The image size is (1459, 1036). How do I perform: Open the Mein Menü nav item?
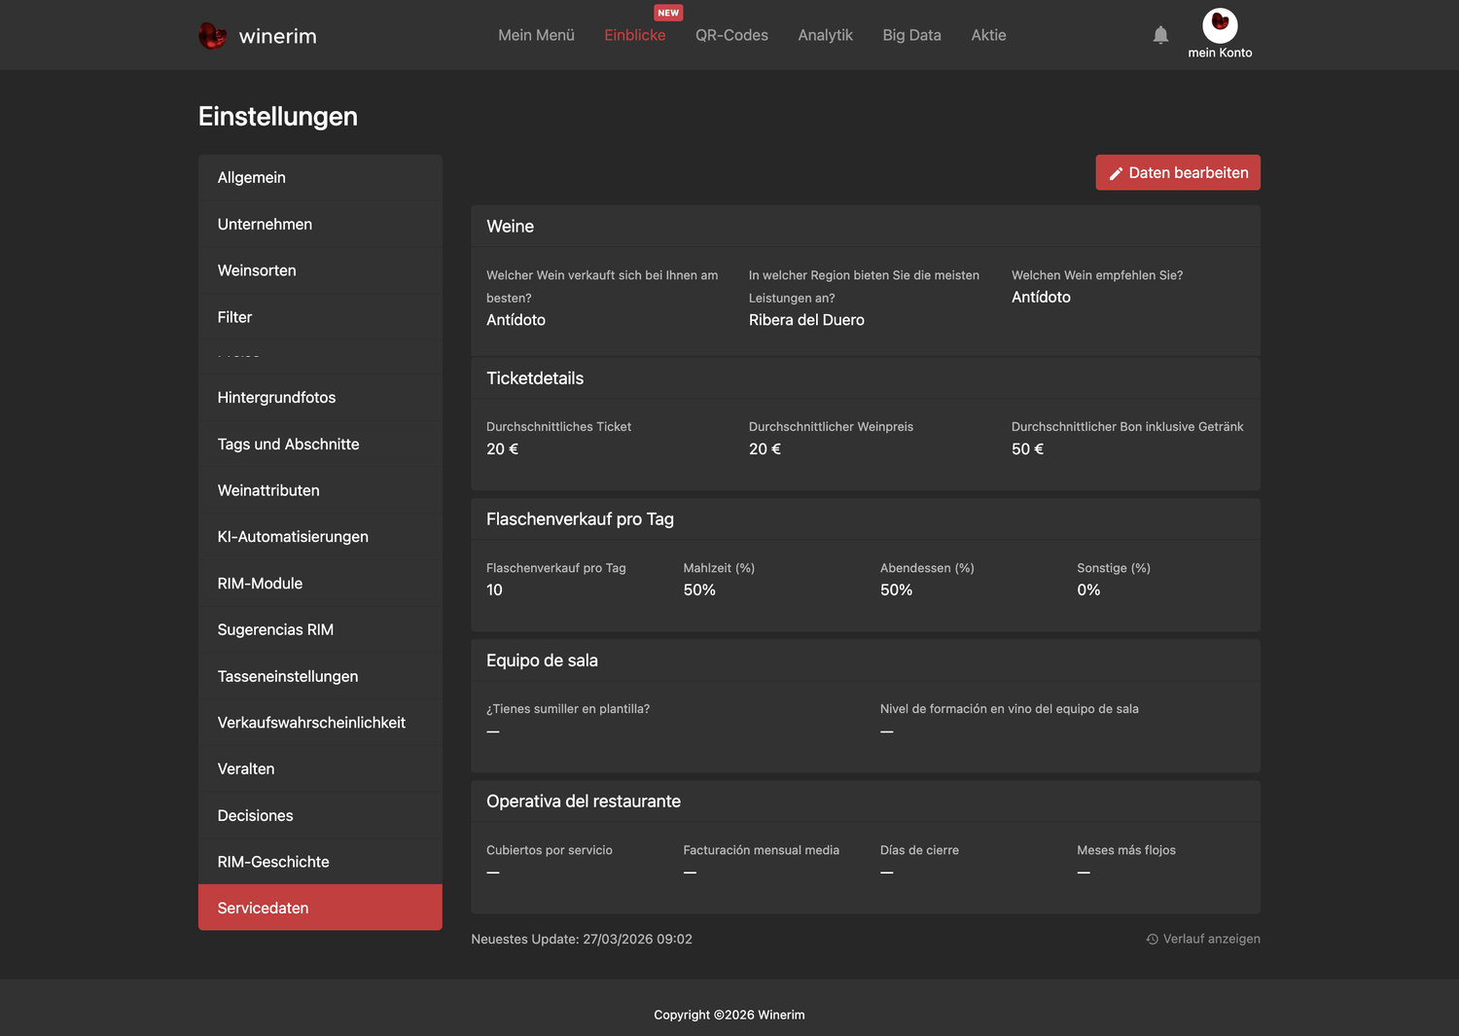[x=537, y=35]
